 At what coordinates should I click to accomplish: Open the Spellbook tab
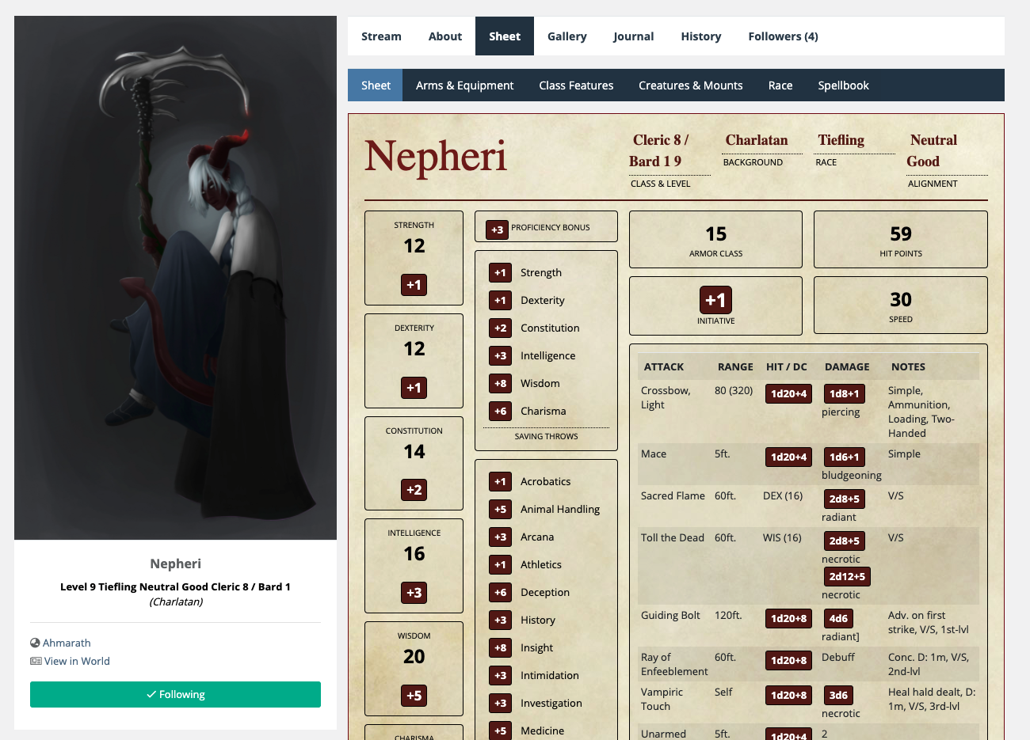point(843,85)
